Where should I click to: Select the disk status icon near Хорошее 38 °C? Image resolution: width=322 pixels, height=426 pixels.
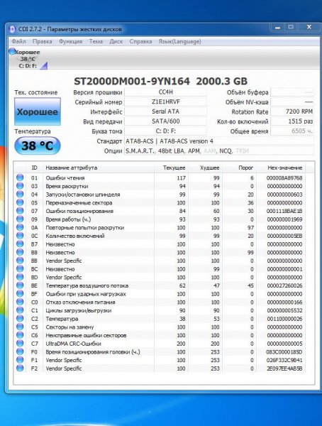coord(12,51)
